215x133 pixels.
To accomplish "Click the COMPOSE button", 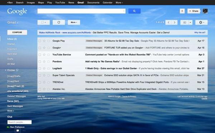I will pos(17,32).
